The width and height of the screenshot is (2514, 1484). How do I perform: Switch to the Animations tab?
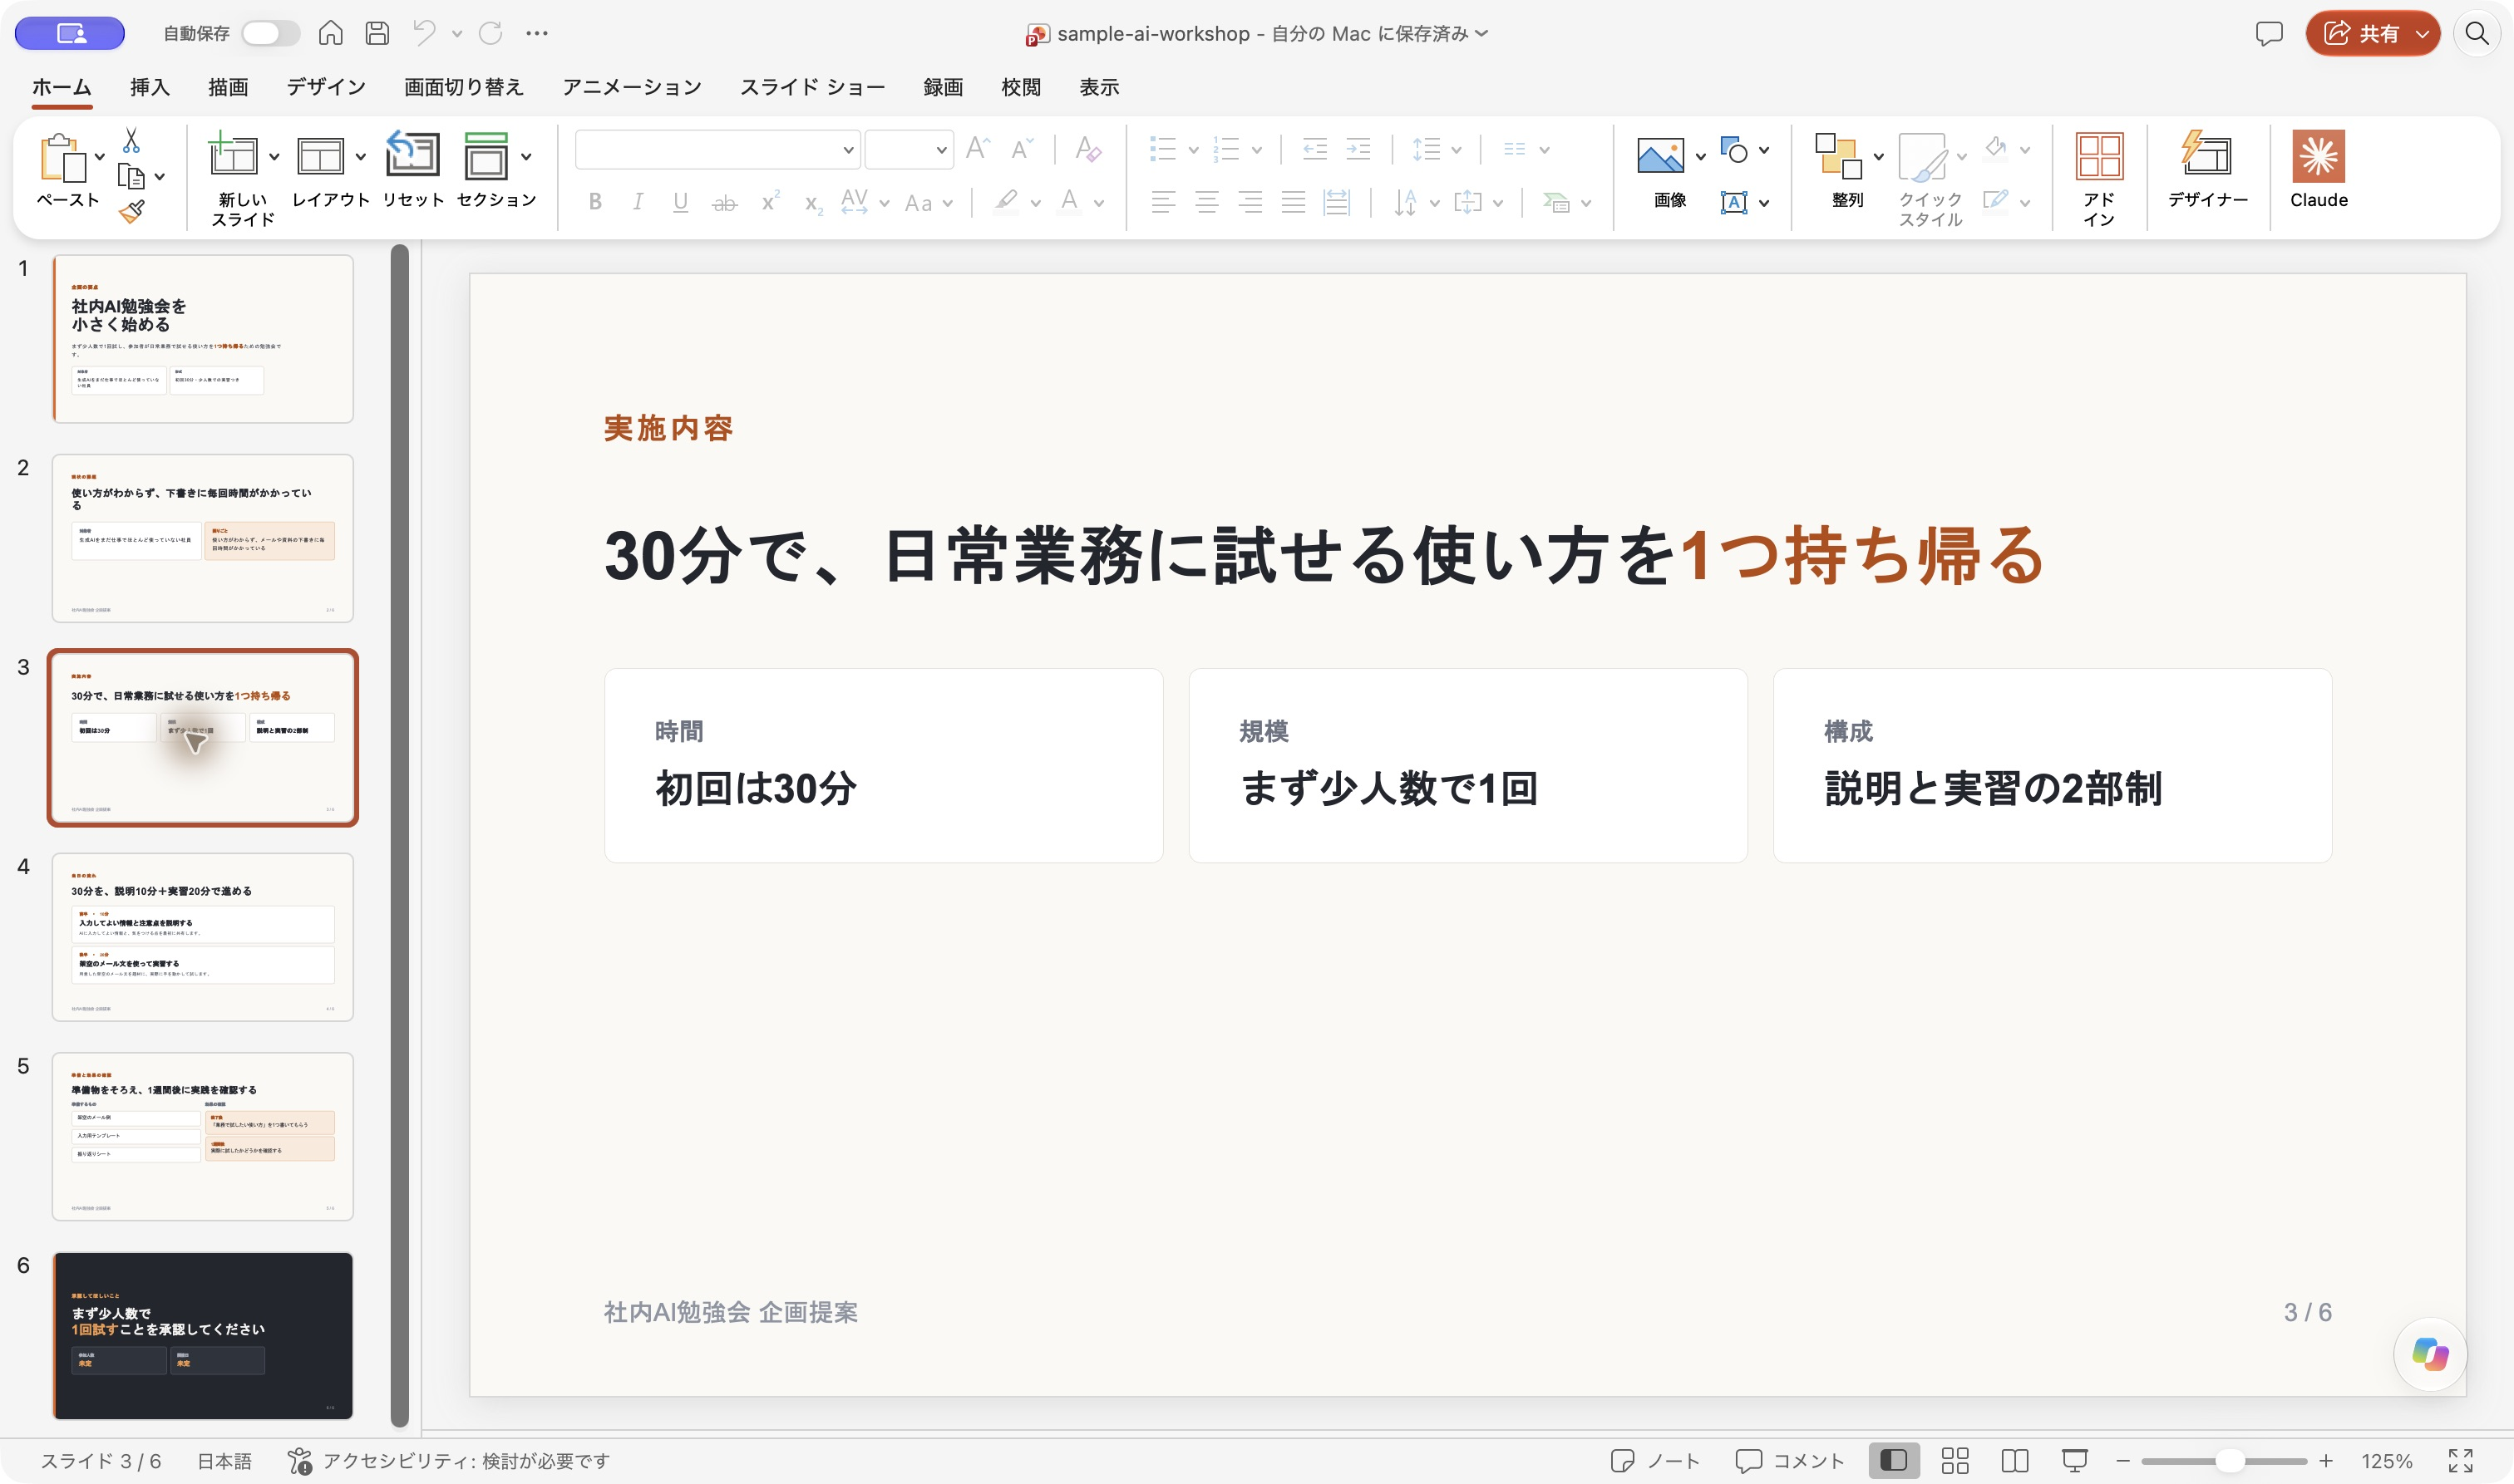(x=631, y=87)
